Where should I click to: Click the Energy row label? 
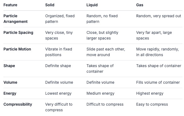coord(10,93)
